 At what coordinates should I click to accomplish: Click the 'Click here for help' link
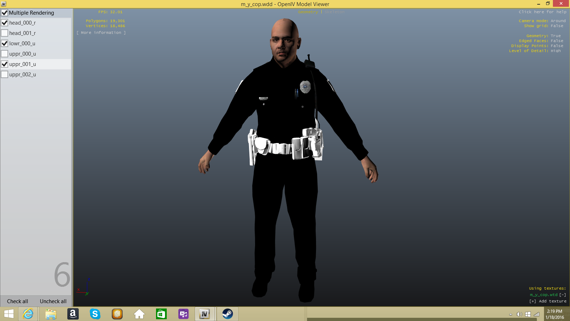pyautogui.click(x=542, y=12)
